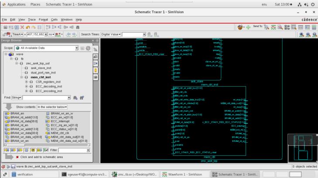
Task: Click the zoom fit magnifier icon
Action: (315, 34)
